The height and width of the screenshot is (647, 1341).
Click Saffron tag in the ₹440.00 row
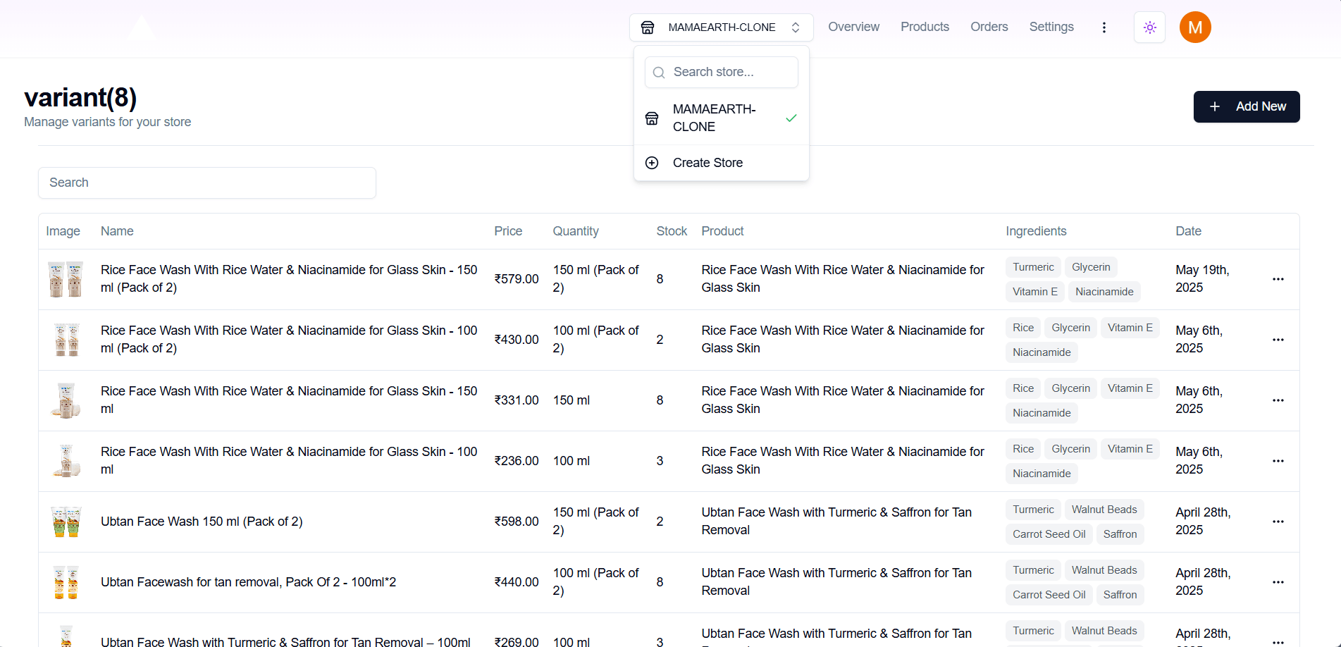(x=1120, y=595)
